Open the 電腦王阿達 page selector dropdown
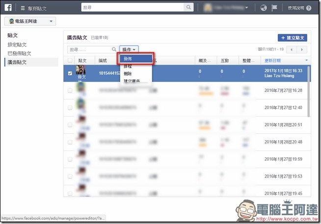The height and width of the screenshot is (224, 321). tap(30, 21)
